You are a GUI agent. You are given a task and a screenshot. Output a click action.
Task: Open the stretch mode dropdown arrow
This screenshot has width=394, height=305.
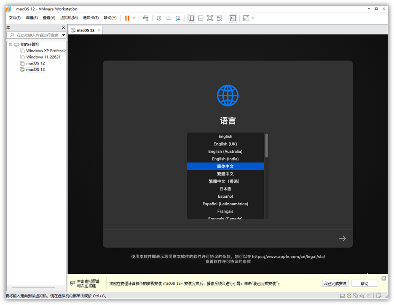coord(253,18)
